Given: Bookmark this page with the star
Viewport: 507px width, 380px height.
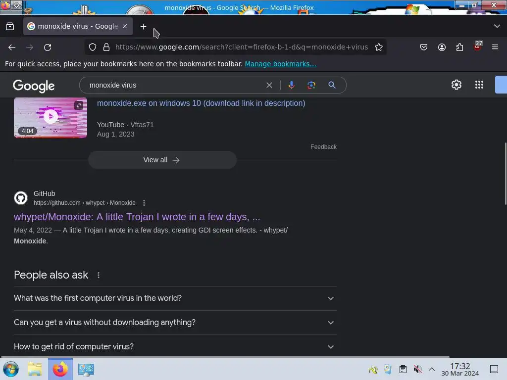Looking at the screenshot, I should [379, 47].
